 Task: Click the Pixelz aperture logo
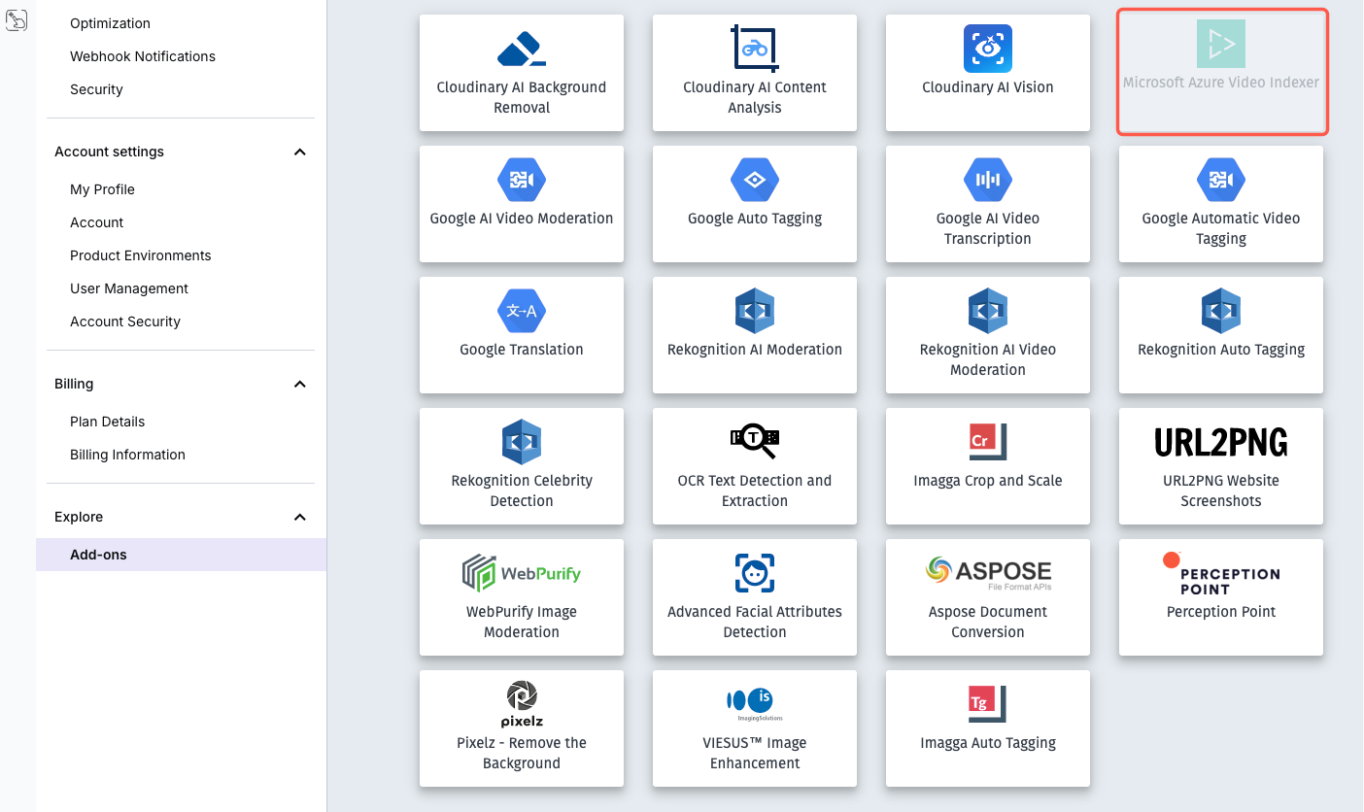point(522,704)
